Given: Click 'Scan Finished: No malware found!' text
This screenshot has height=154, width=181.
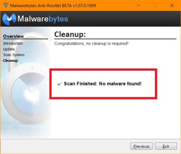Looking at the screenshot, I should (103, 84).
